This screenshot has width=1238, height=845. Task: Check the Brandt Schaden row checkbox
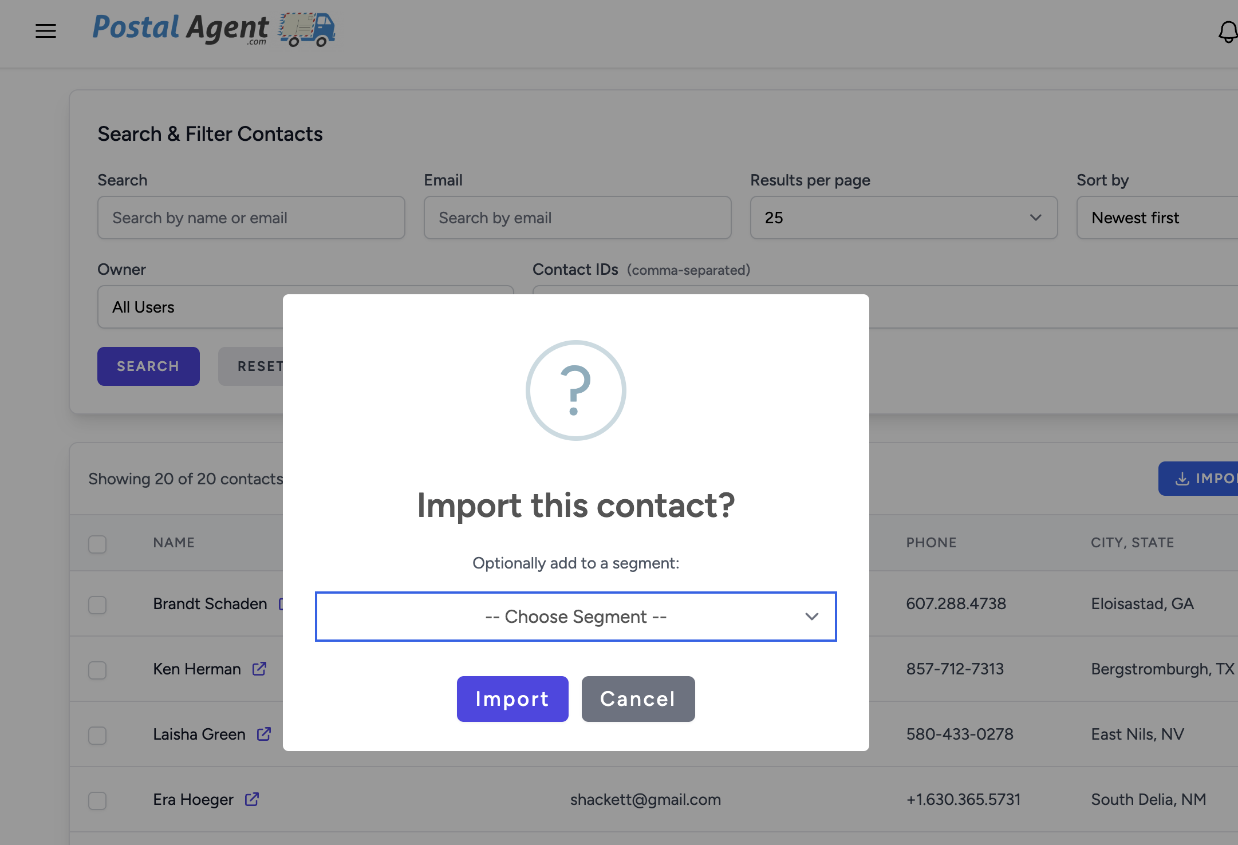[97, 605]
